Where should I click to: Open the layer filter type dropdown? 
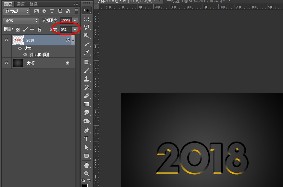[x=16, y=11]
